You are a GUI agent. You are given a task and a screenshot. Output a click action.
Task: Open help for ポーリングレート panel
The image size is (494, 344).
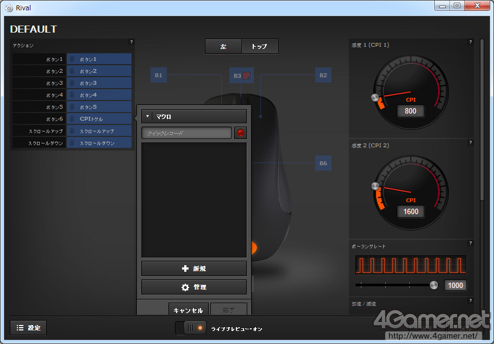tap(471, 243)
